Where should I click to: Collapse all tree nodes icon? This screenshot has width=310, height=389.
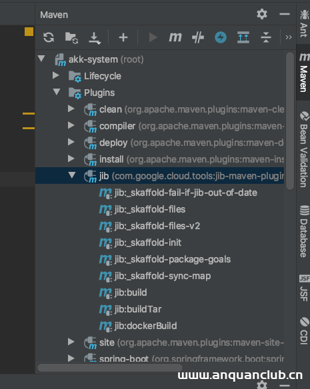[x=266, y=38]
